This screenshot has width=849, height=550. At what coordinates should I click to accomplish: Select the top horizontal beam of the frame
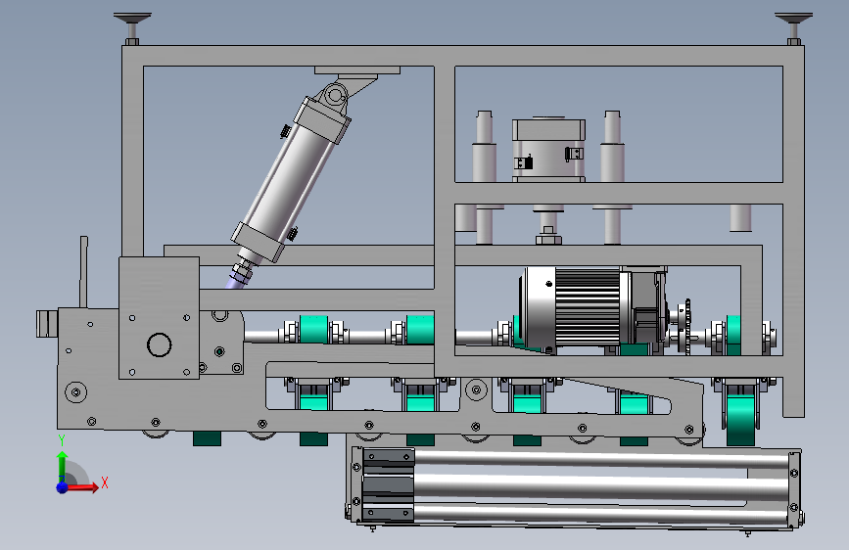[x=463, y=56]
